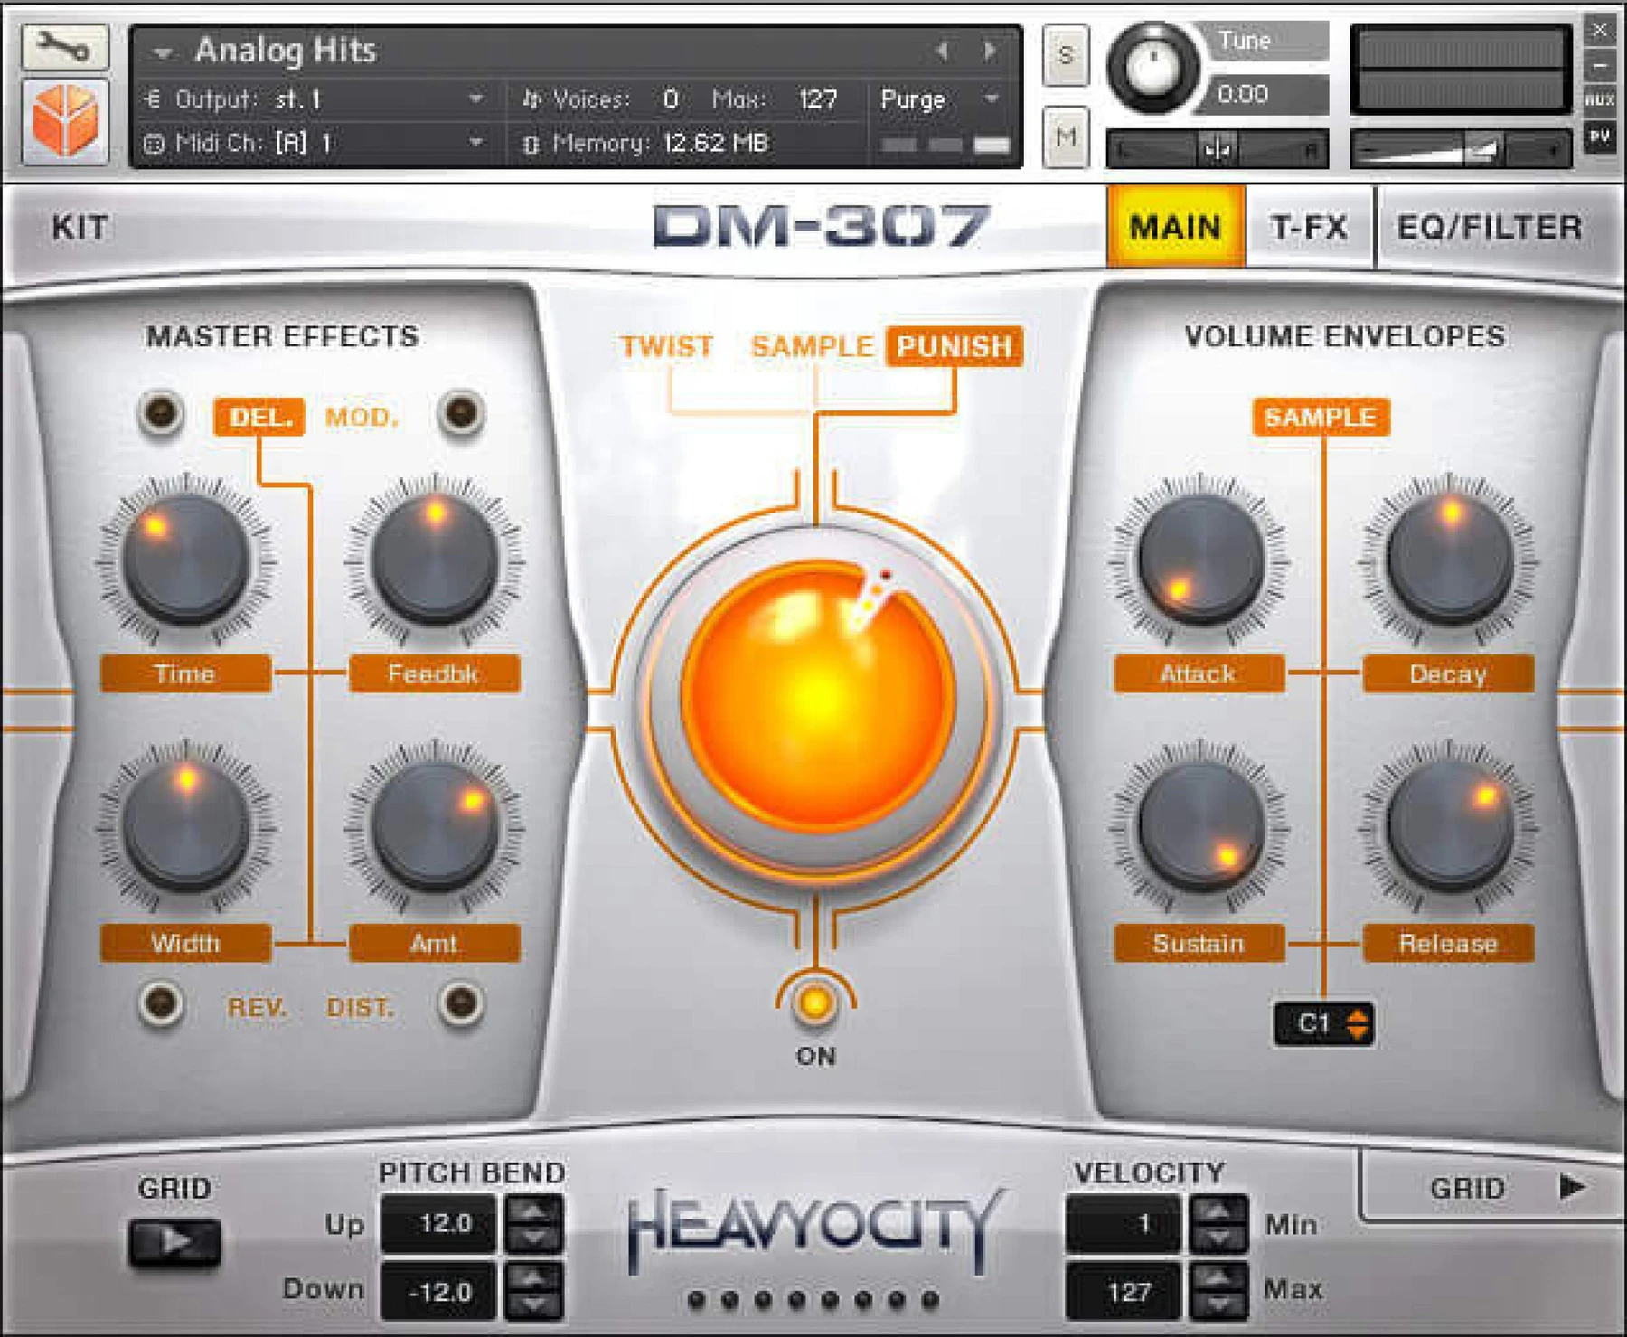Decrease Pitch Bend Down with down arrow
Viewport: 1627px width, 1337px height.
(533, 1305)
